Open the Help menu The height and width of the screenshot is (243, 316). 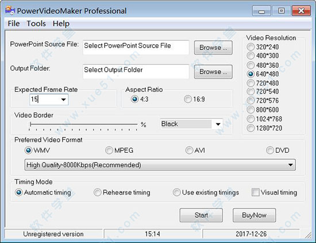[x=61, y=24]
